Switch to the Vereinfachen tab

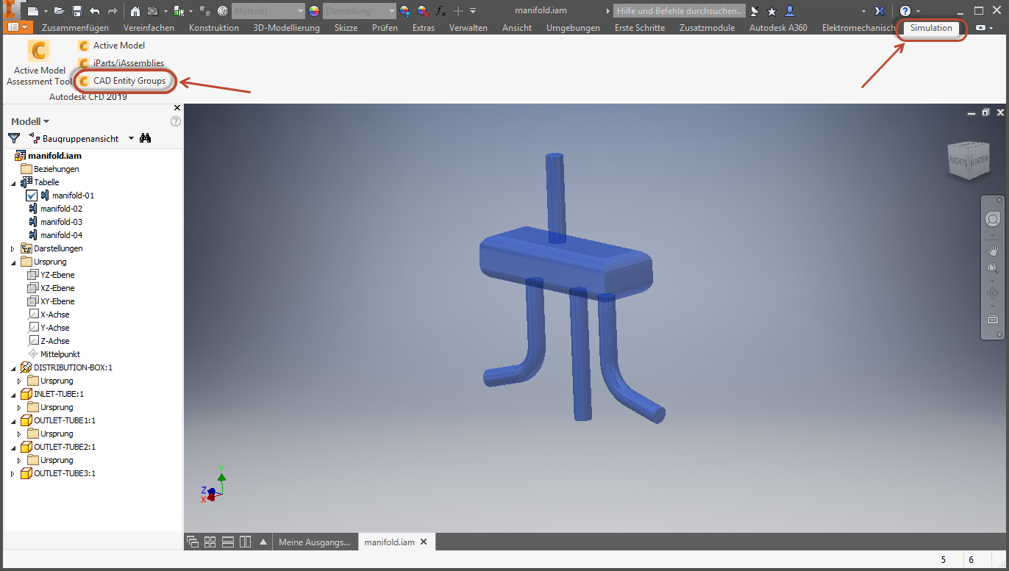tap(149, 28)
